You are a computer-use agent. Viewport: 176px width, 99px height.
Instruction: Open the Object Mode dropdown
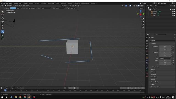click(x=9, y=5)
